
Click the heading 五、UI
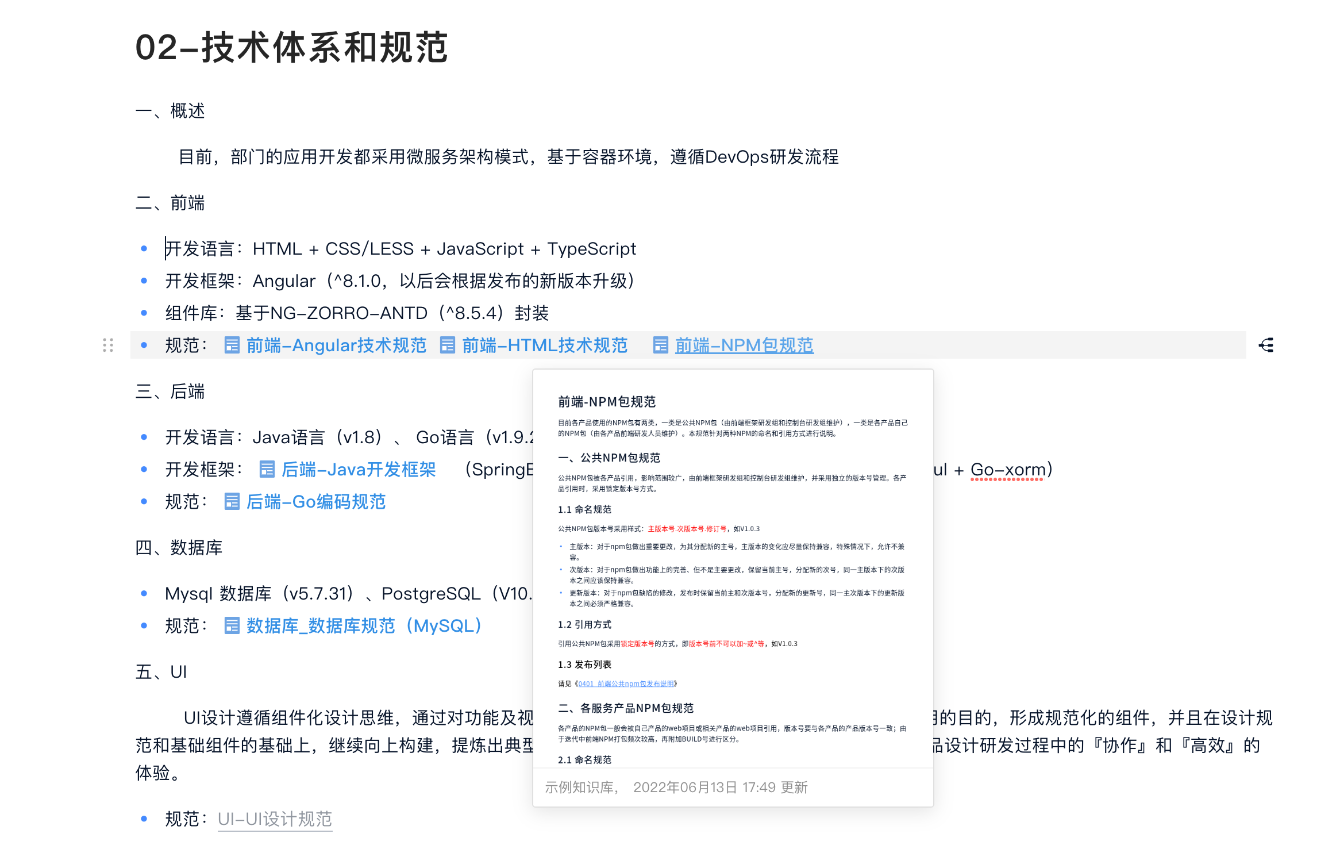pos(161,671)
